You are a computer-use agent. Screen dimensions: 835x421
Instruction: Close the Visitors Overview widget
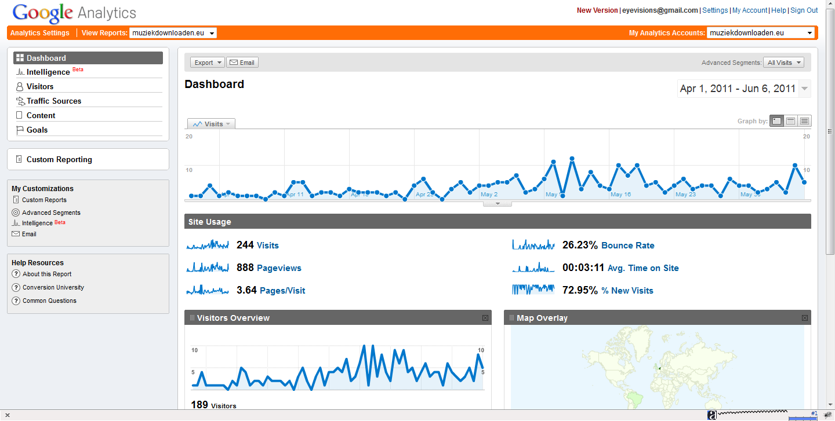[x=485, y=318]
